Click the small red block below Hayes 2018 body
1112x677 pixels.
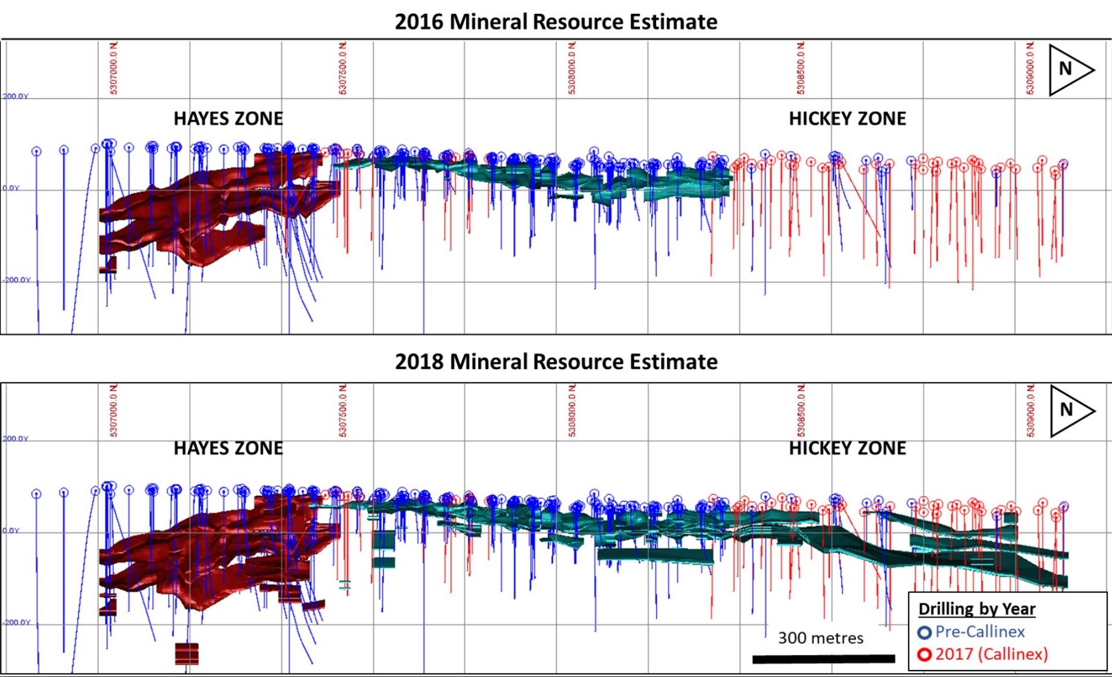point(187,654)
